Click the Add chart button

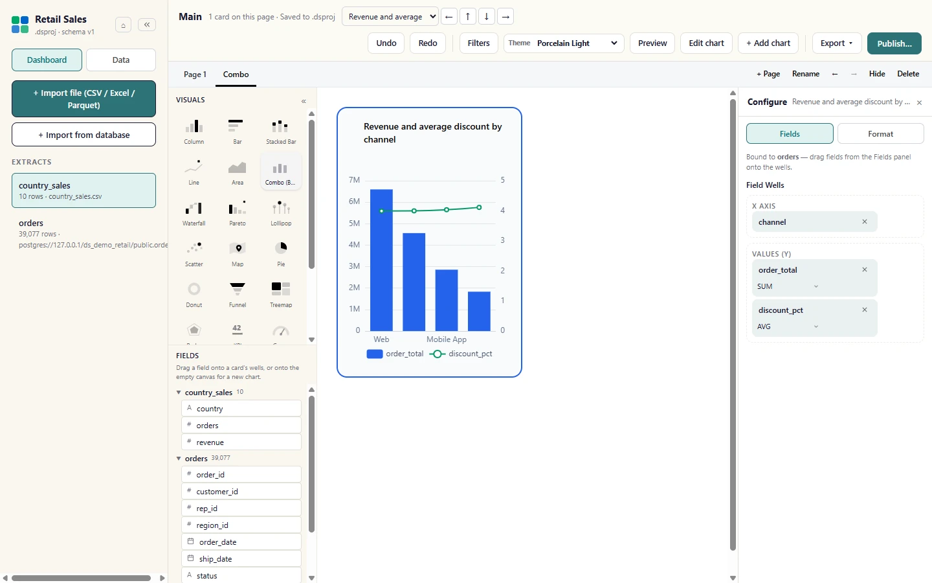(x=768, y=43)
